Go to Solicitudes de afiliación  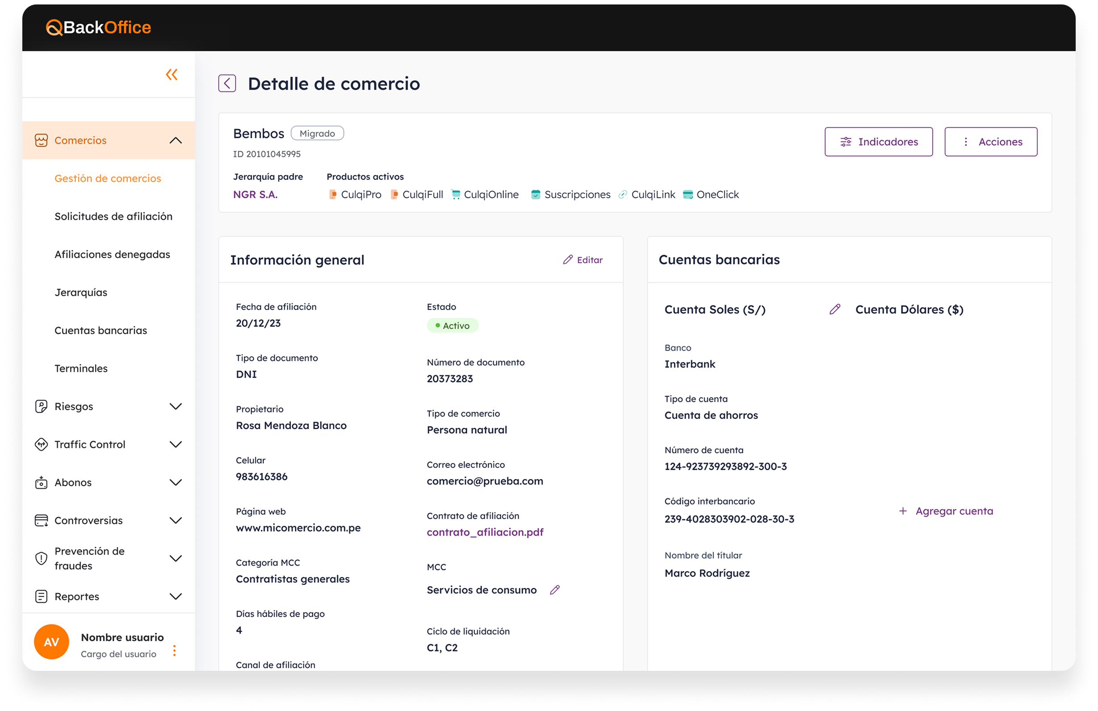pyautogui.click(x=113, y=216)
